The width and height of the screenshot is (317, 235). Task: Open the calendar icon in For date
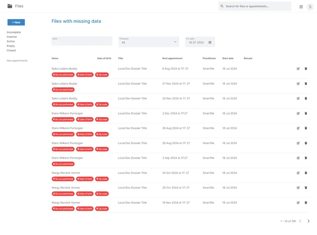pos(210,43)
